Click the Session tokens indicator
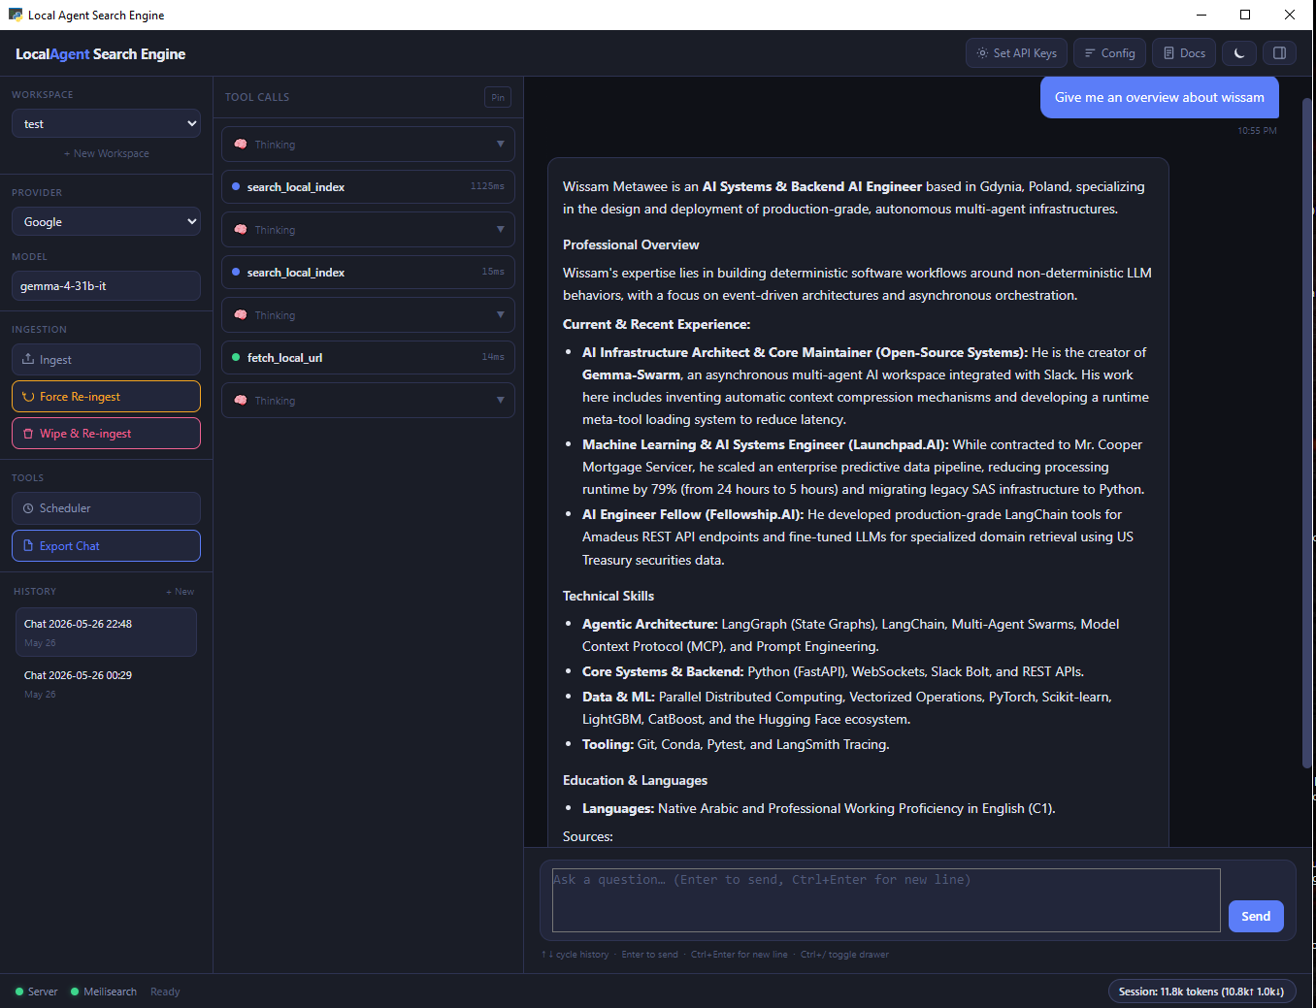 click(1201, 992)
